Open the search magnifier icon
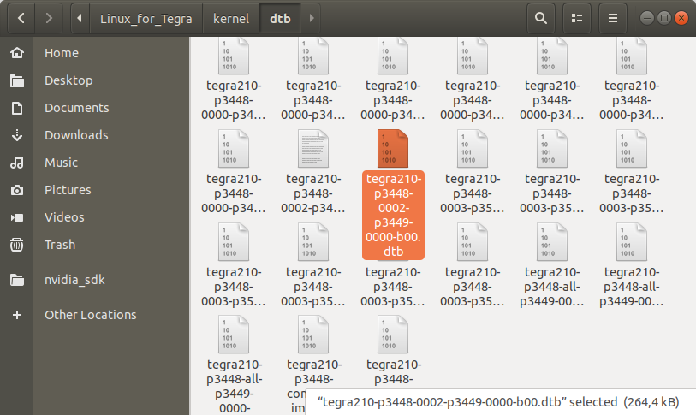This screenshot has width=696, height=415. tap(540, 17)
